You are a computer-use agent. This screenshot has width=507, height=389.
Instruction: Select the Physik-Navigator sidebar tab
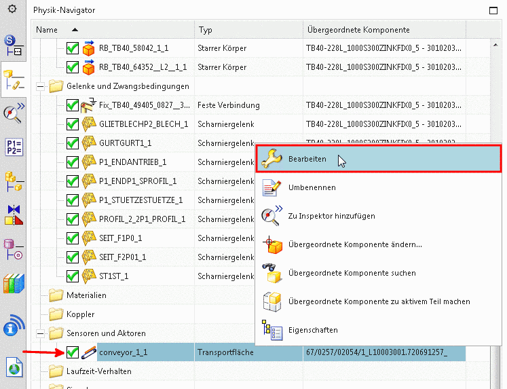pos(14,79)
